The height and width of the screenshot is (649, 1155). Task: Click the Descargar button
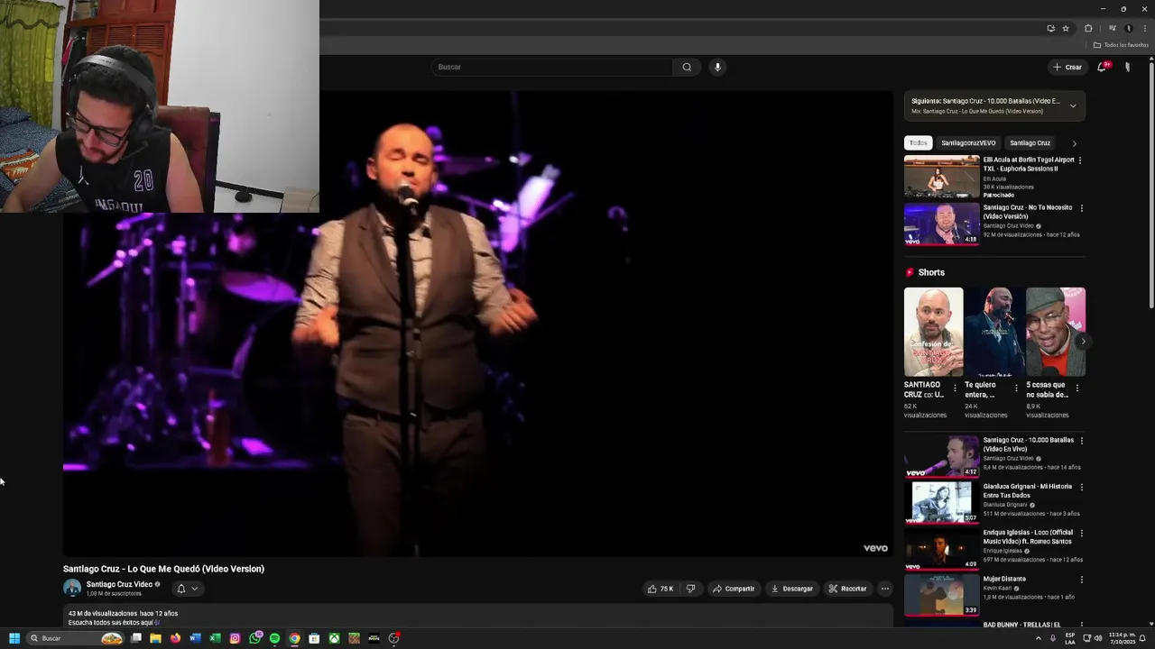[x=791, y=589]
